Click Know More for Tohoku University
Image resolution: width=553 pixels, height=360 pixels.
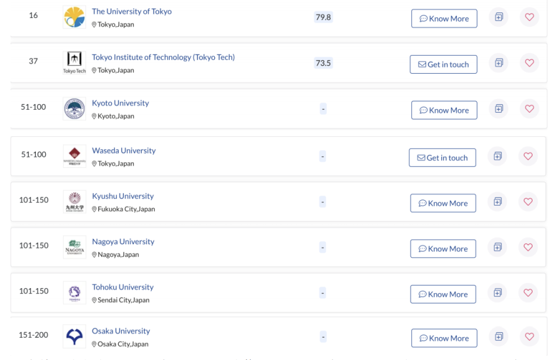[443, 294]
